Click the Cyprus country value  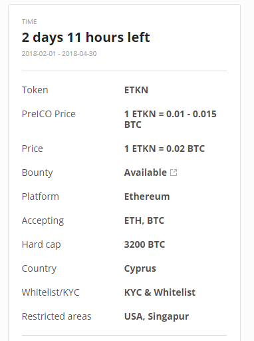[140, 268]
